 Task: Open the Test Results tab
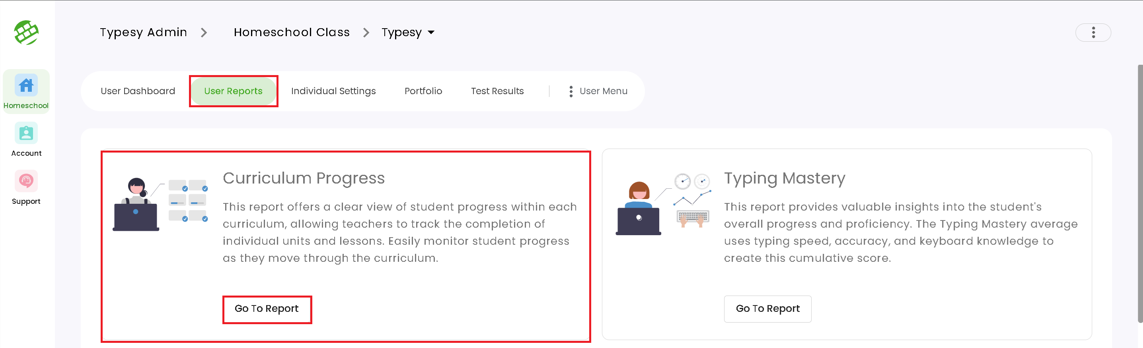point(497,91)
